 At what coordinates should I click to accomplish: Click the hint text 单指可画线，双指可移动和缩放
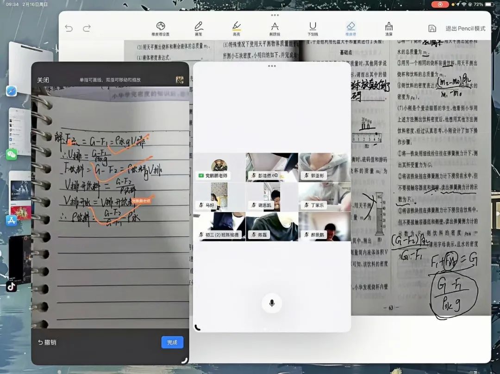110,80
